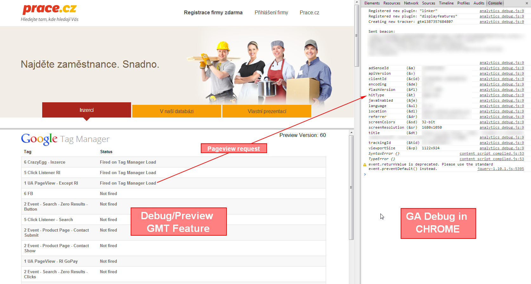531x284 pixels.
Task: Switch to the Sources tab
Action: (429, 3)
